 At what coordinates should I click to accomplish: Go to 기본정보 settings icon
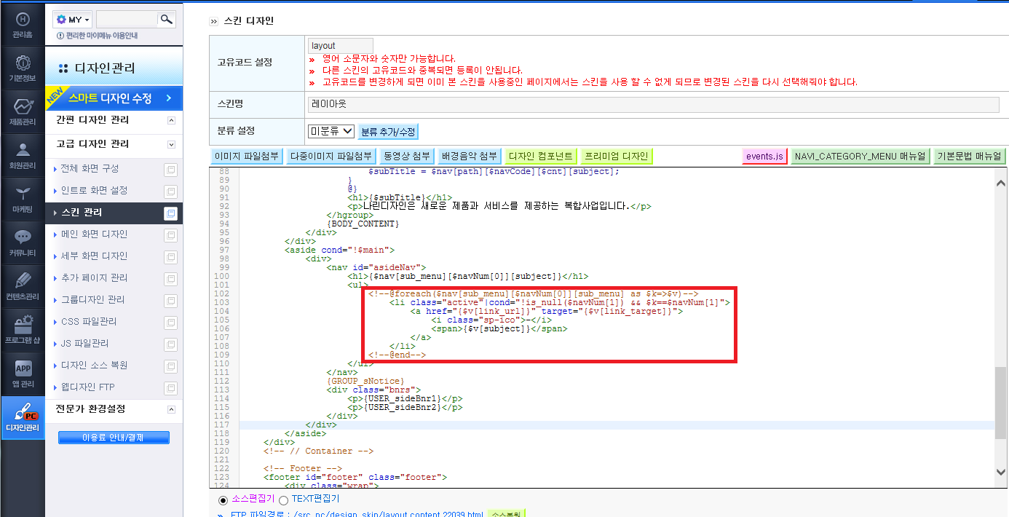23,62
